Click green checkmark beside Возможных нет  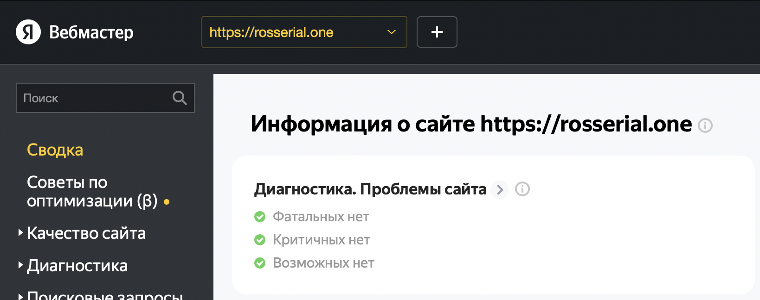[x=260, y=263]
